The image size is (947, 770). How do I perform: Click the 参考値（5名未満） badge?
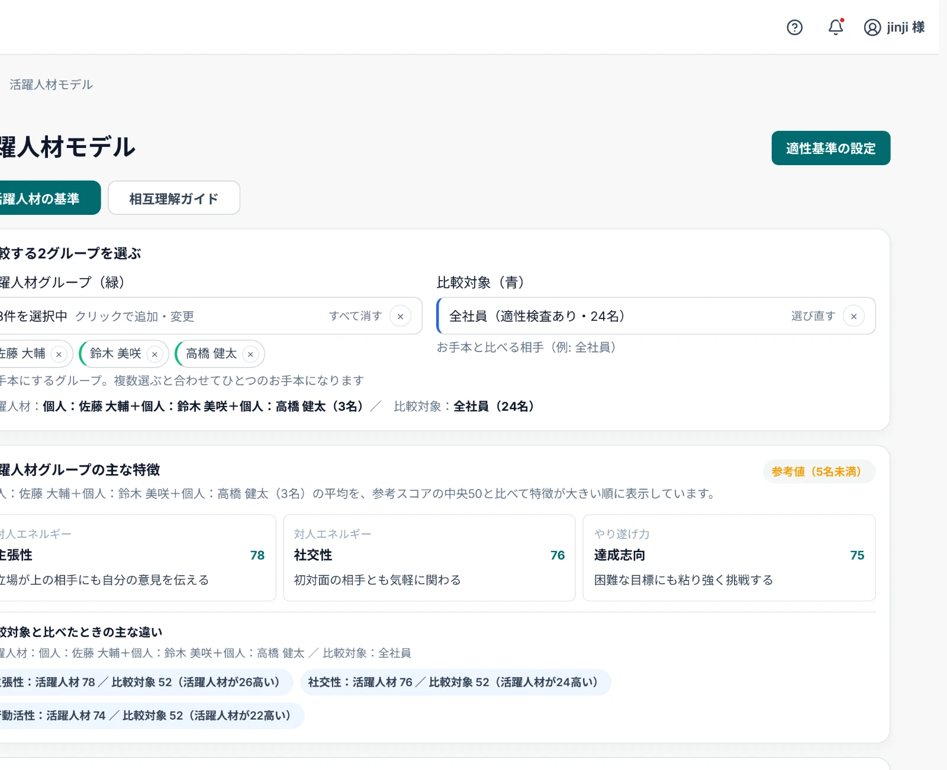(x=819, y=472)
